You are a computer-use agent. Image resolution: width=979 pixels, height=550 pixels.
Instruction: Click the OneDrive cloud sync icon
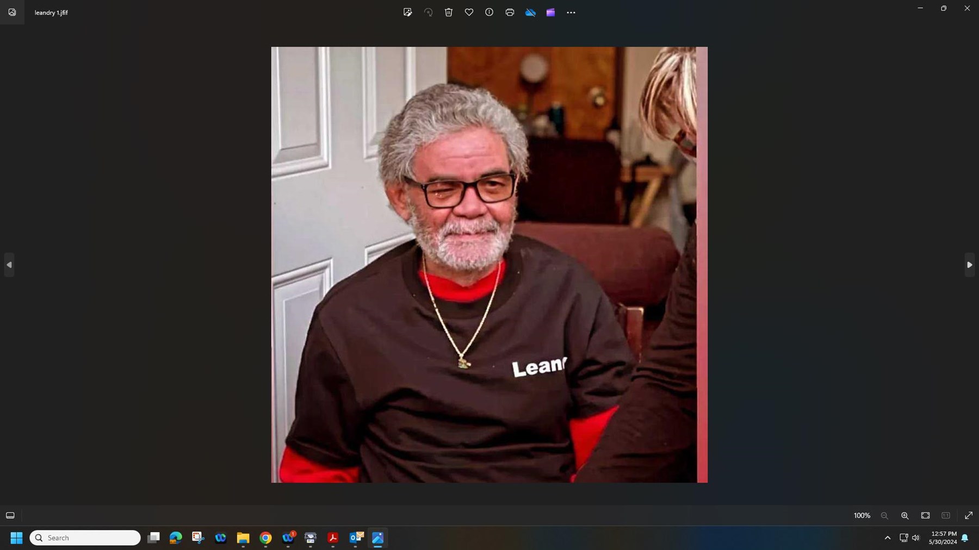click(x=531, y=12)
